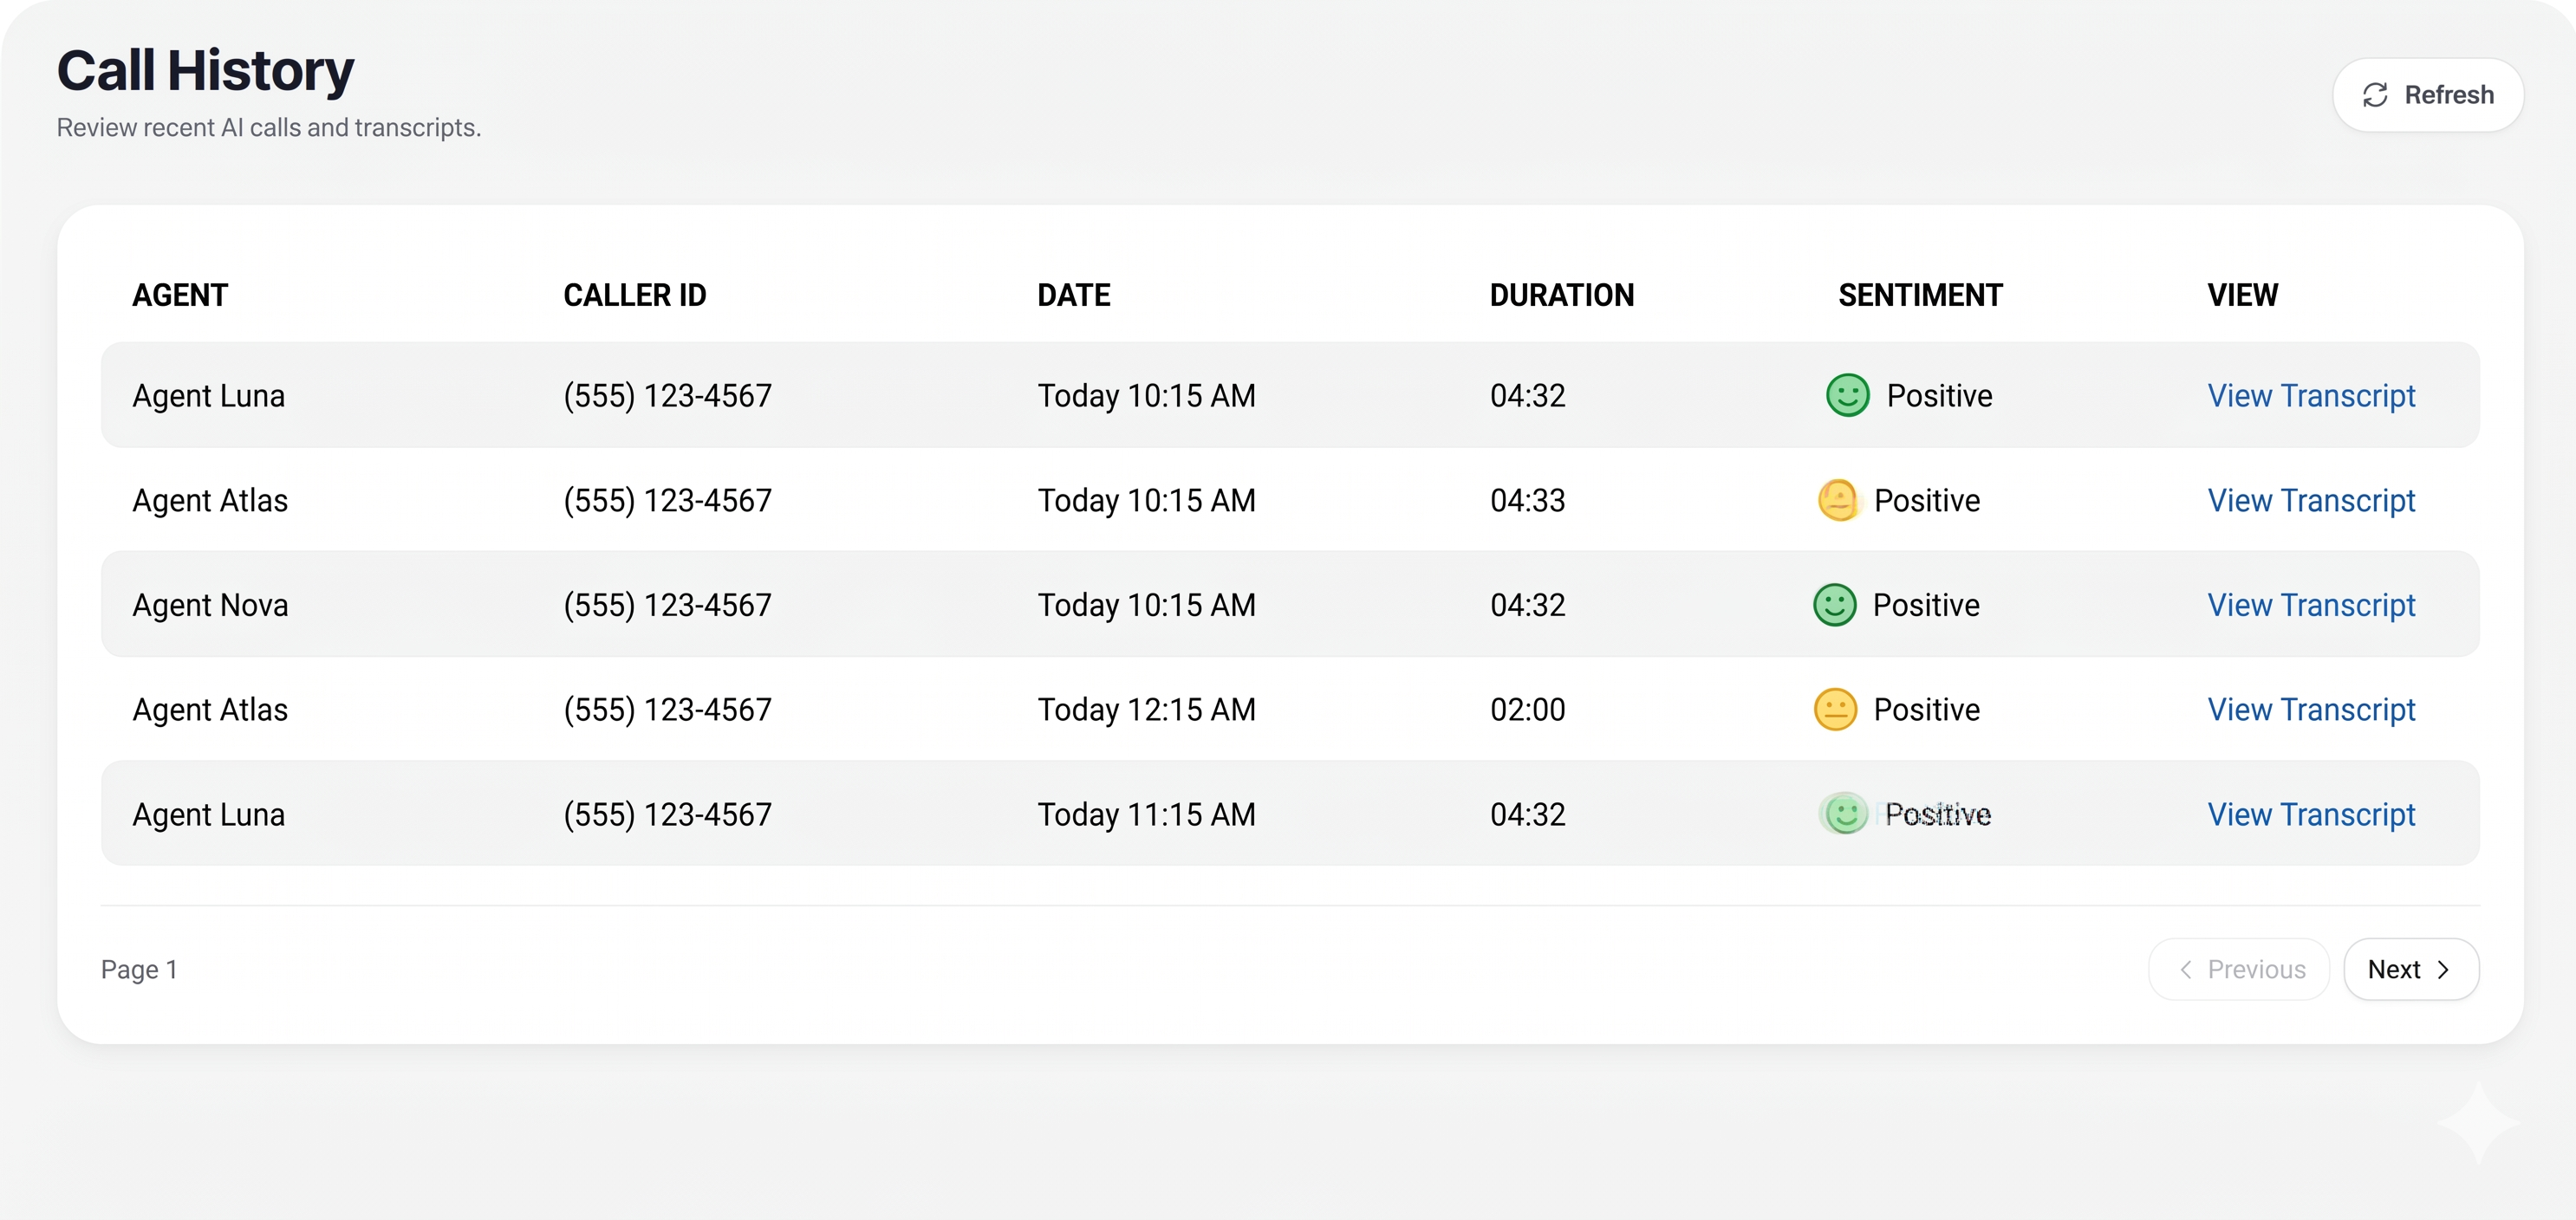Click green smiley in Agent Nova row
This screenshot has height=1220, width=2576.
point(1834,605)
